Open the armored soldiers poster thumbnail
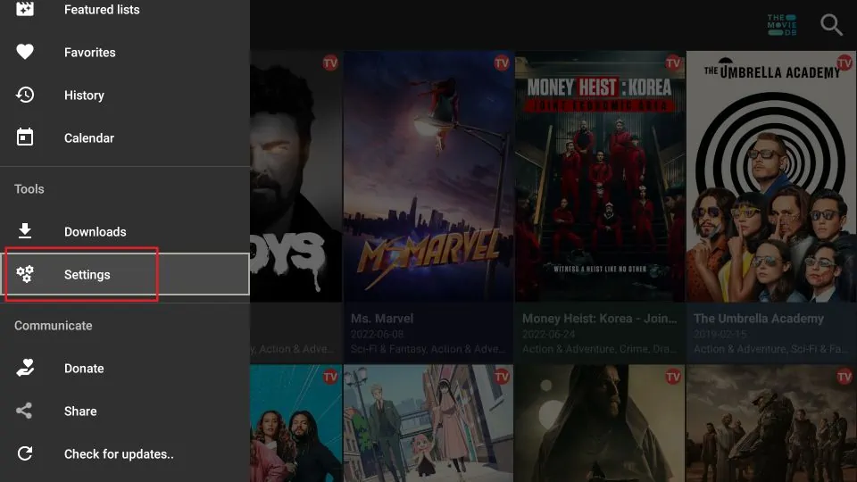Image resolution: width=857 pixels, height=482 pixels. point(770,423)
